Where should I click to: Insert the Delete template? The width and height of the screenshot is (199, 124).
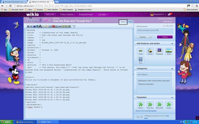coord(169,105)
